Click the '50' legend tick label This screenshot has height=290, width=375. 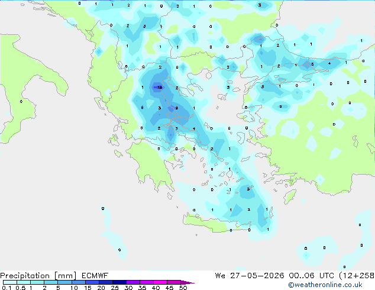tap(183, 288)
